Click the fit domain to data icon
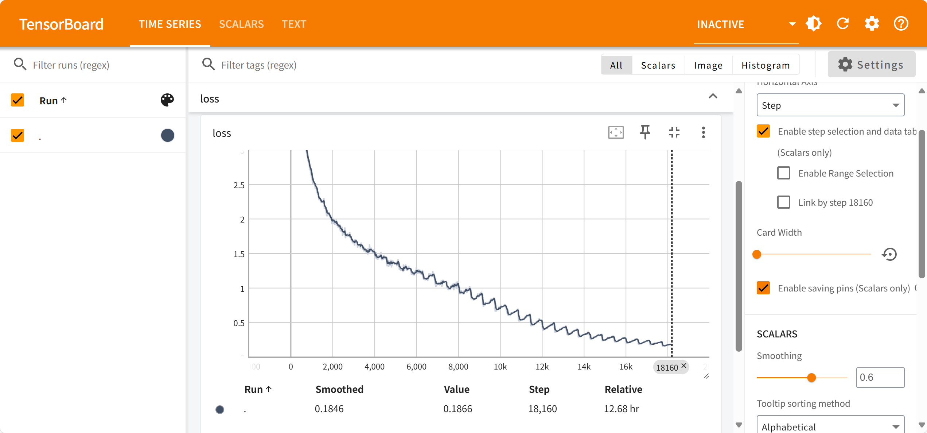The image size is (927, 433). [616, 132]
